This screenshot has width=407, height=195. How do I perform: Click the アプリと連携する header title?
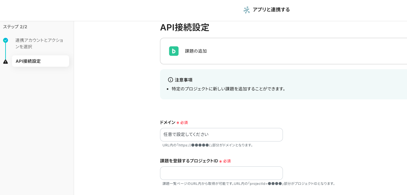(271, 10)
